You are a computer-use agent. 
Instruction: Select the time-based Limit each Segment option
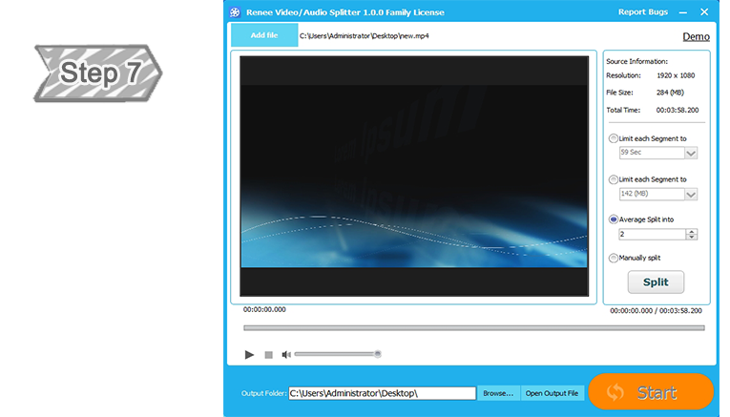click(x=613, y=138)
